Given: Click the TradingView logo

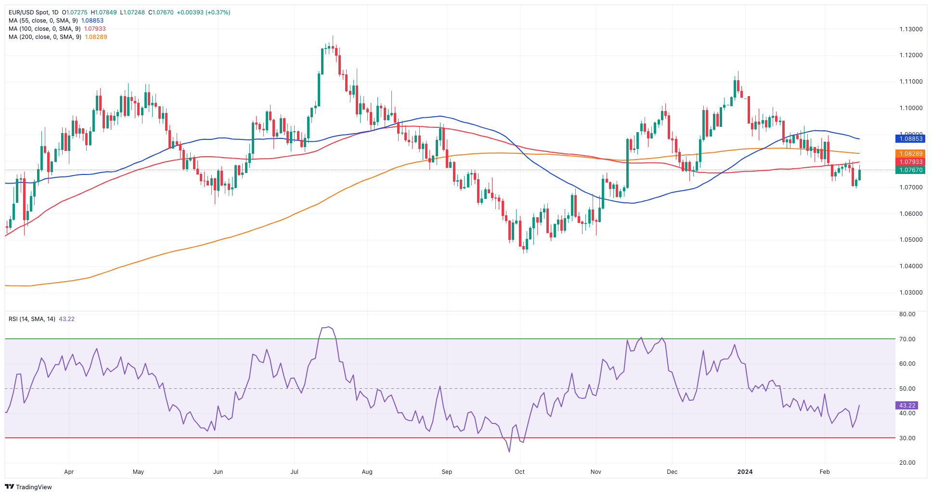Looking at the screenshot, I should pyautogui.click(x=28, y=487).
